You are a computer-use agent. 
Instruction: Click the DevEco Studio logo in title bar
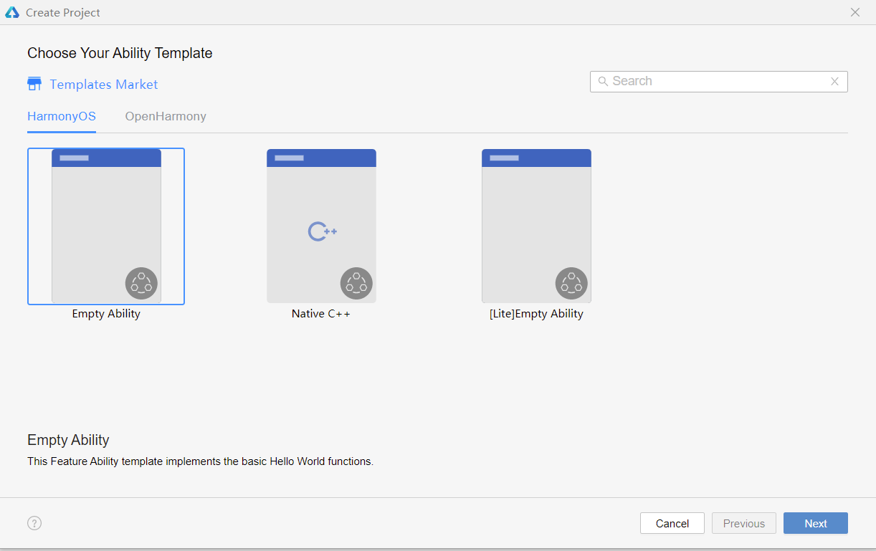click(x=12, y=12)
